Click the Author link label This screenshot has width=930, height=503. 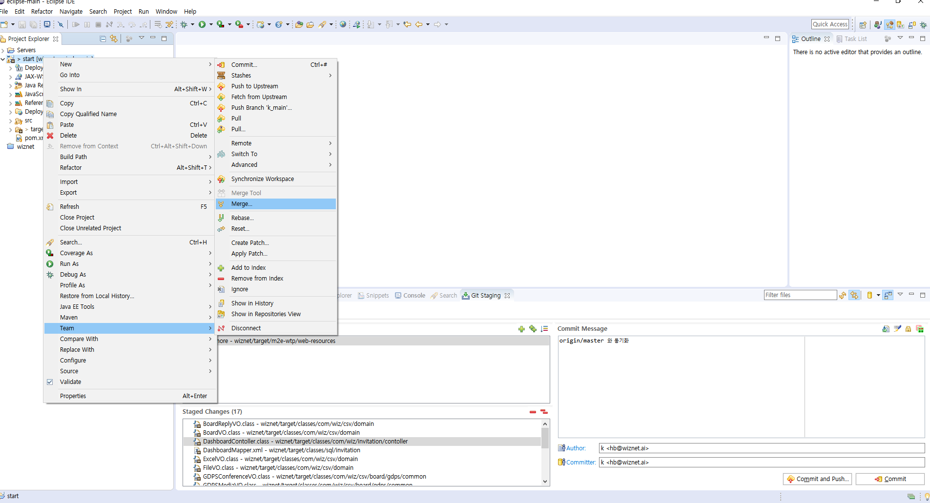576,448
